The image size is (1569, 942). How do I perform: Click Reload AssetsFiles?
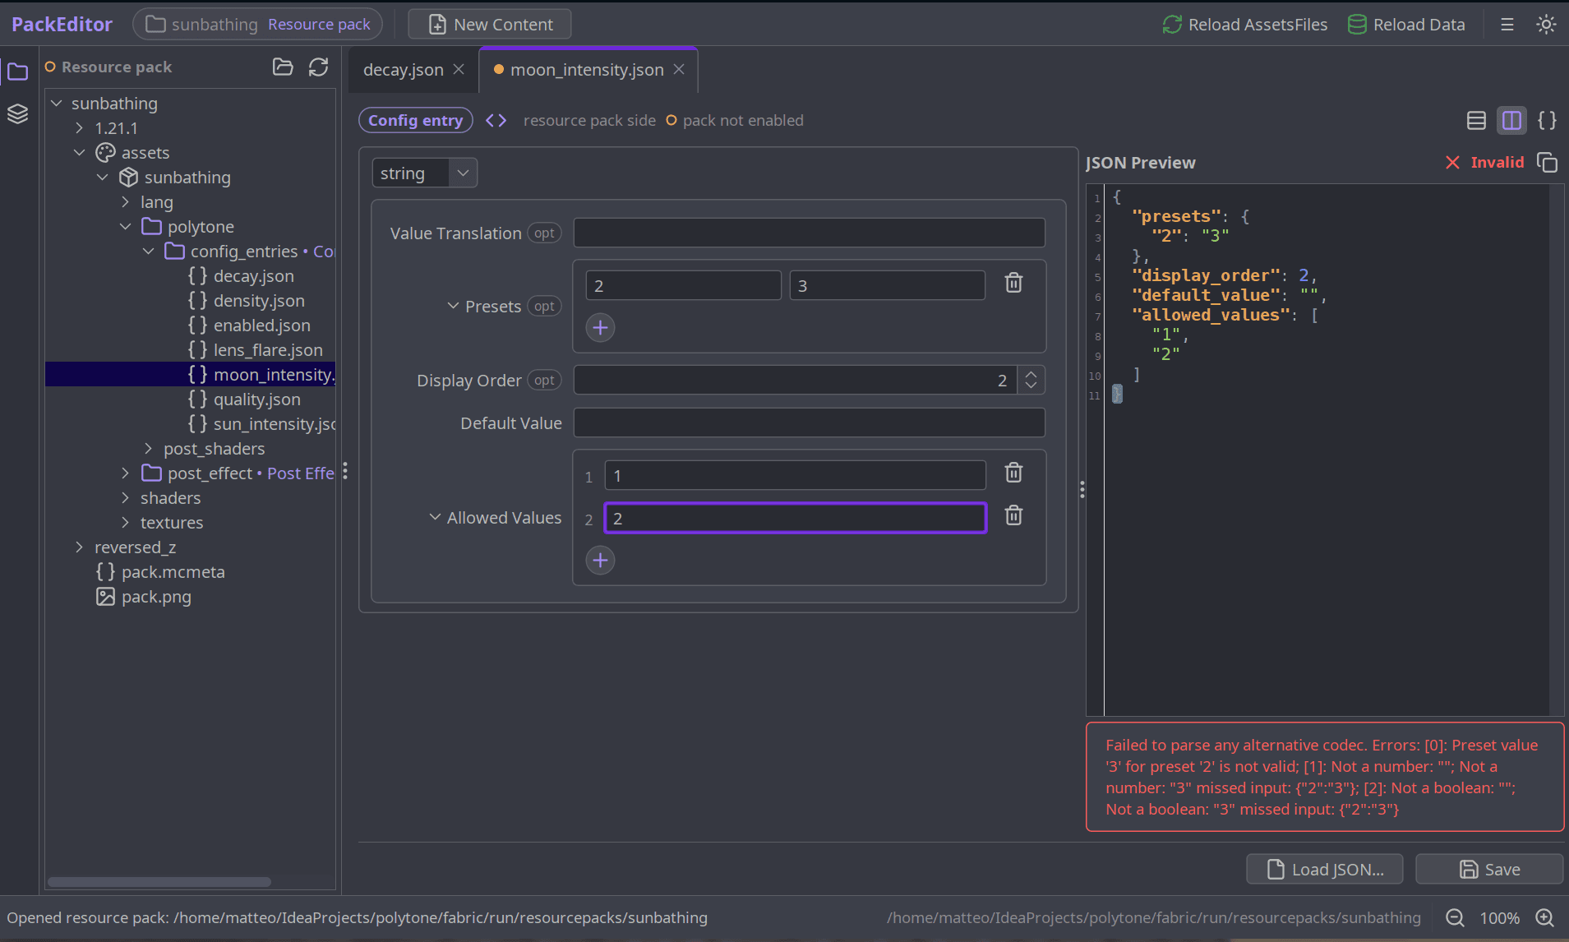[x=1245, y=25]
